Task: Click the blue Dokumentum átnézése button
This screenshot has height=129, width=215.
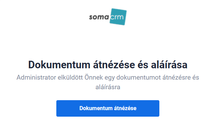Action: [x=108, y=108]
